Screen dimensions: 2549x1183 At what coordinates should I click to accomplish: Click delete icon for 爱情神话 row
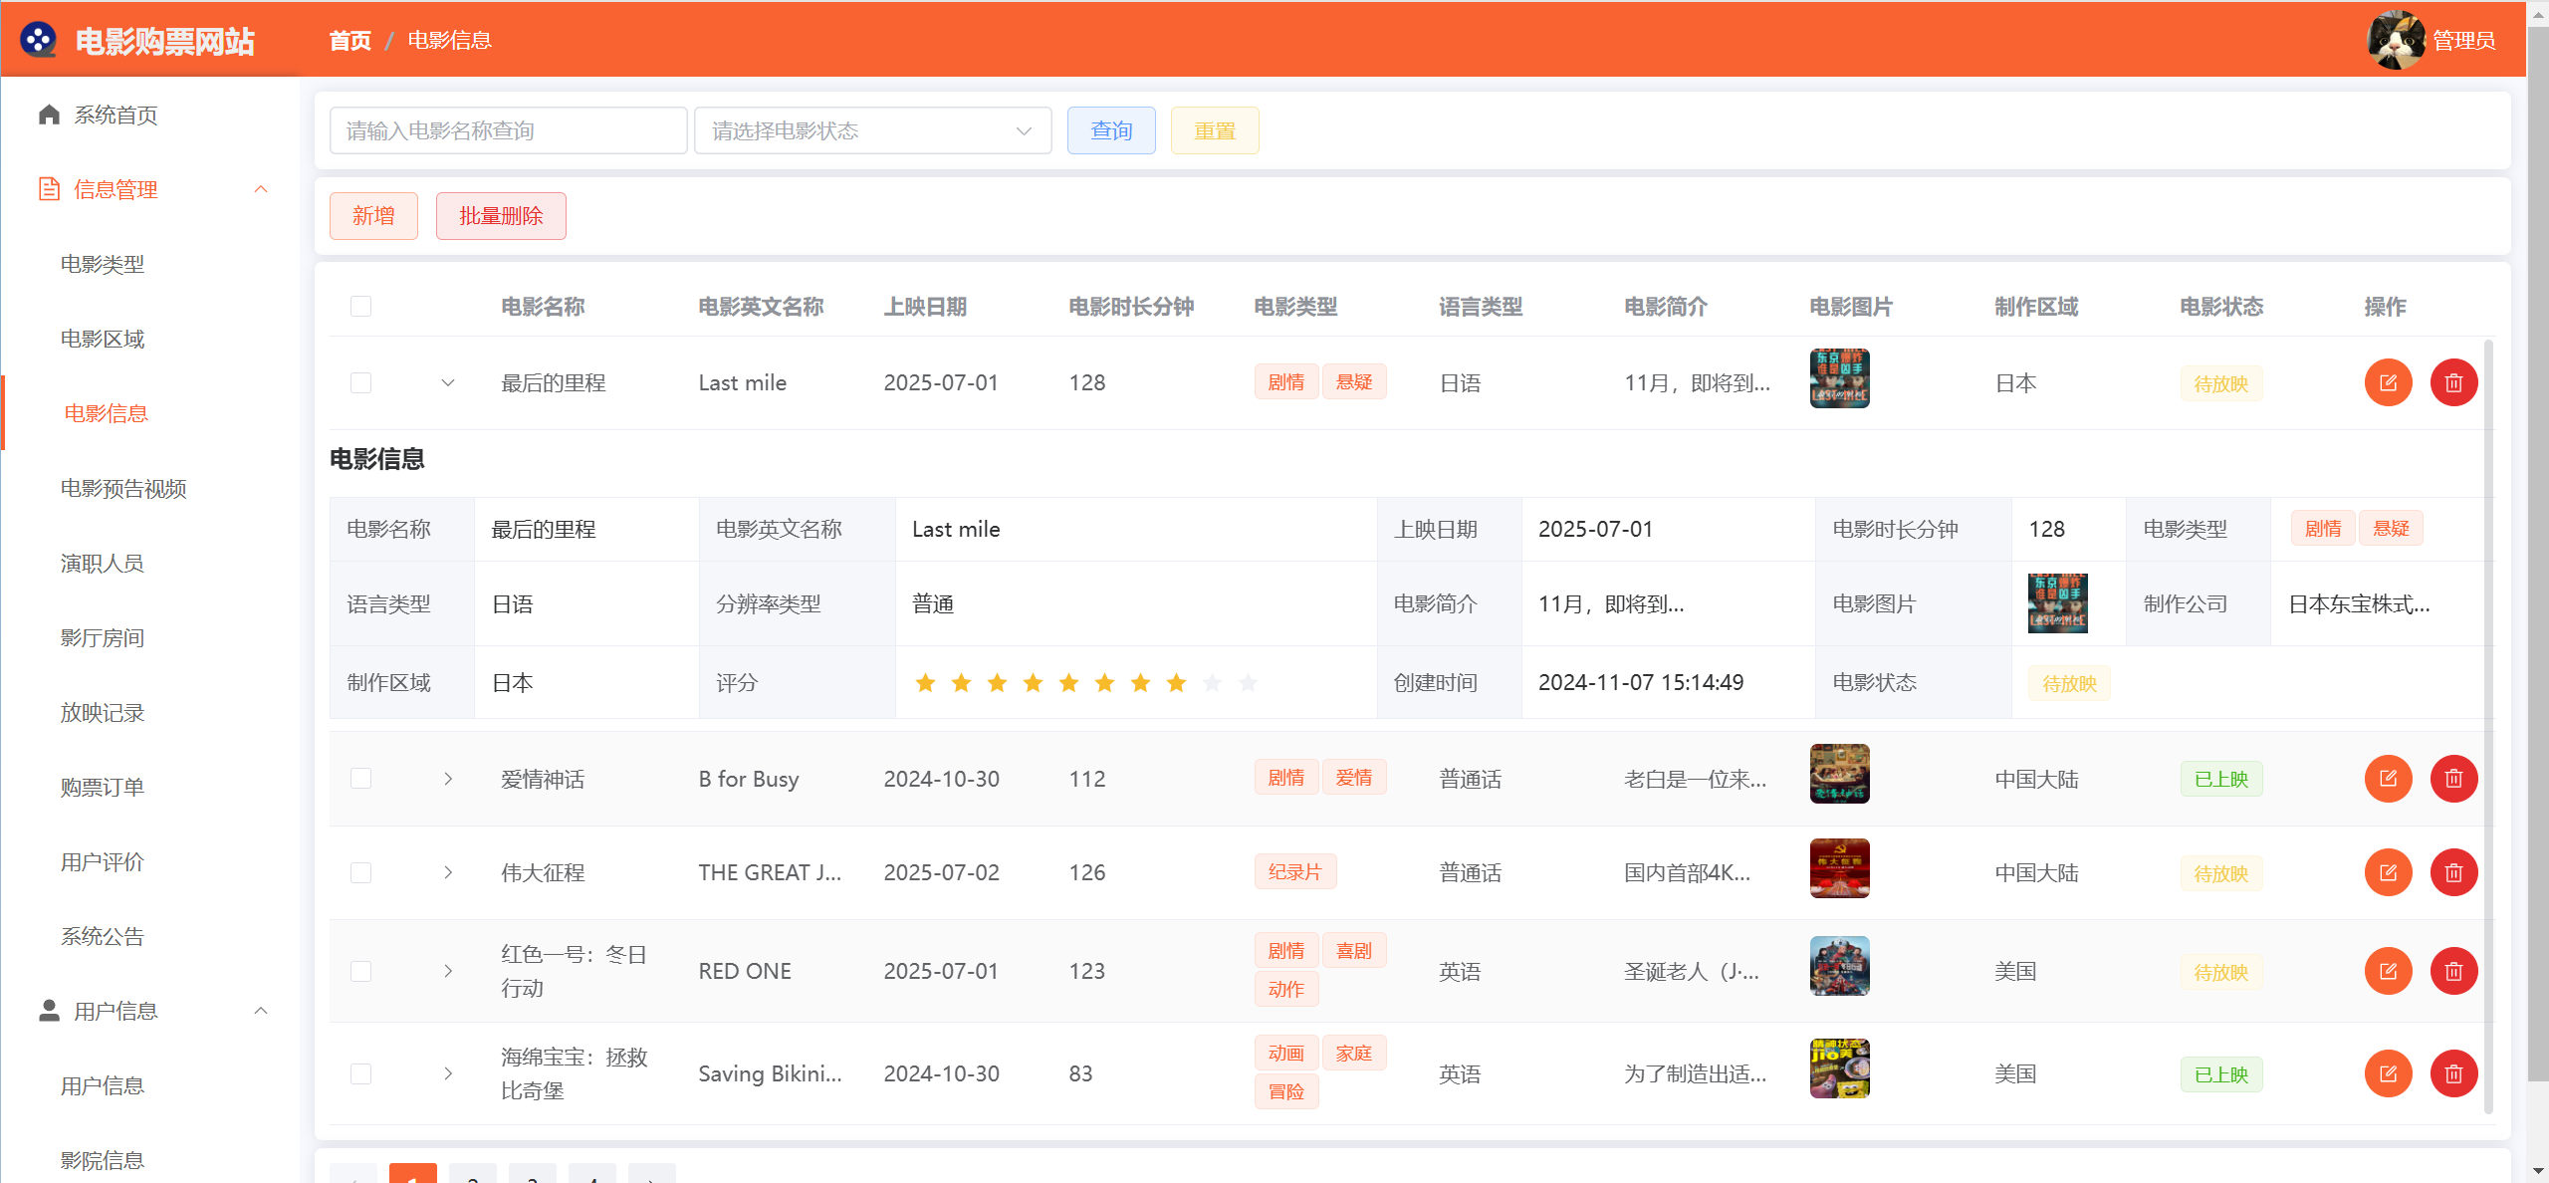coord(2453,779)
